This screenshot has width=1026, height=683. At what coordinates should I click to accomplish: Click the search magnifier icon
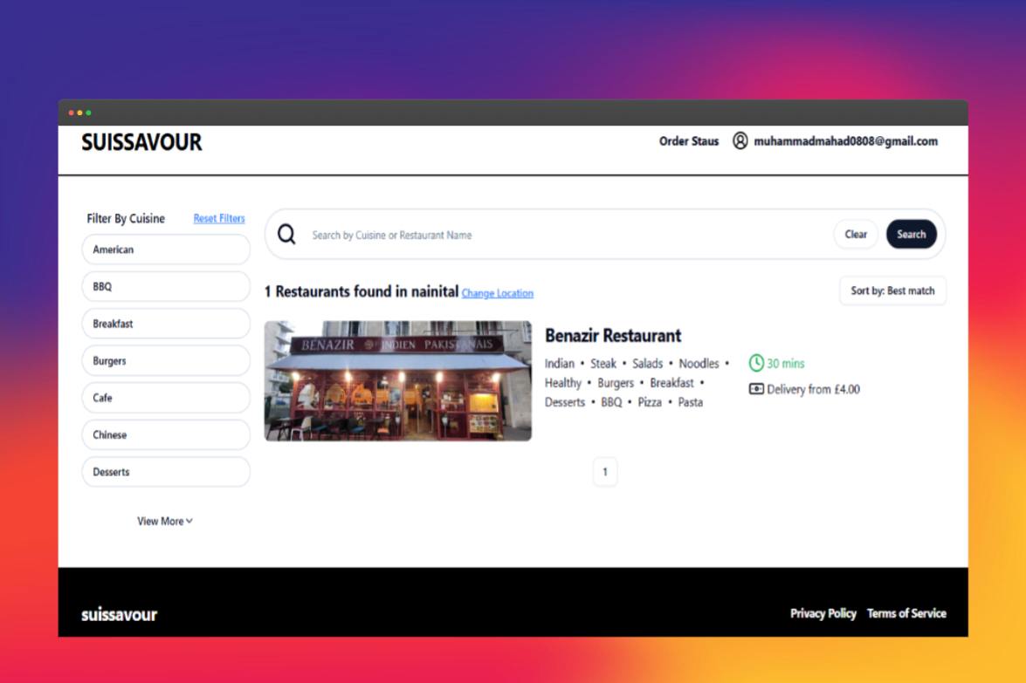[286, 235]
